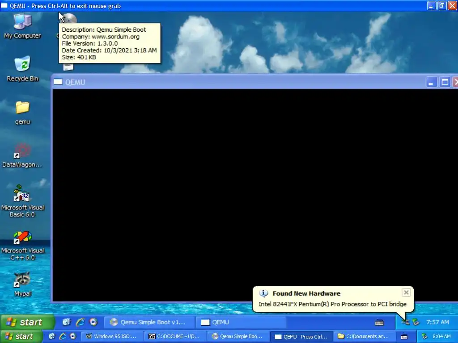458x343 pixels.
Task: Click the inner guest start button
Action: point(27,322)
